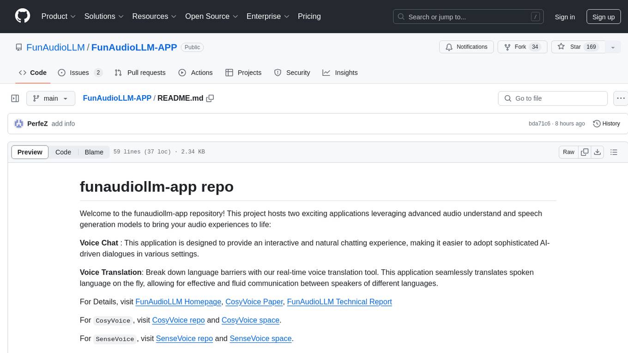Open the main branch selector
The image size is (628, 353).
point(51,98)
